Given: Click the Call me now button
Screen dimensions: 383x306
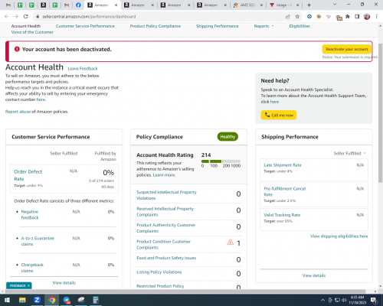Looking at the screenshot, I should [x=279, y=115].
